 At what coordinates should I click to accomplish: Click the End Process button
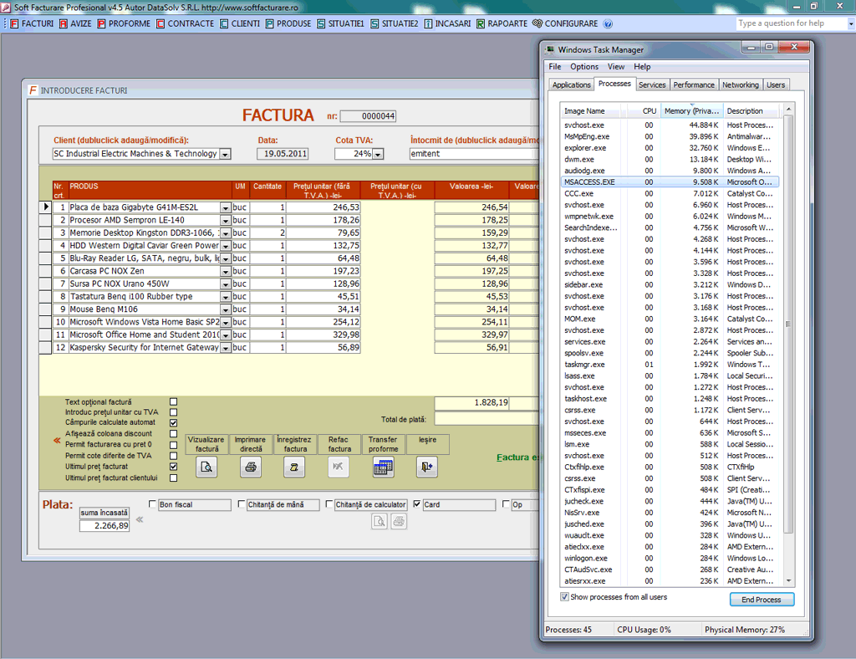762,600
